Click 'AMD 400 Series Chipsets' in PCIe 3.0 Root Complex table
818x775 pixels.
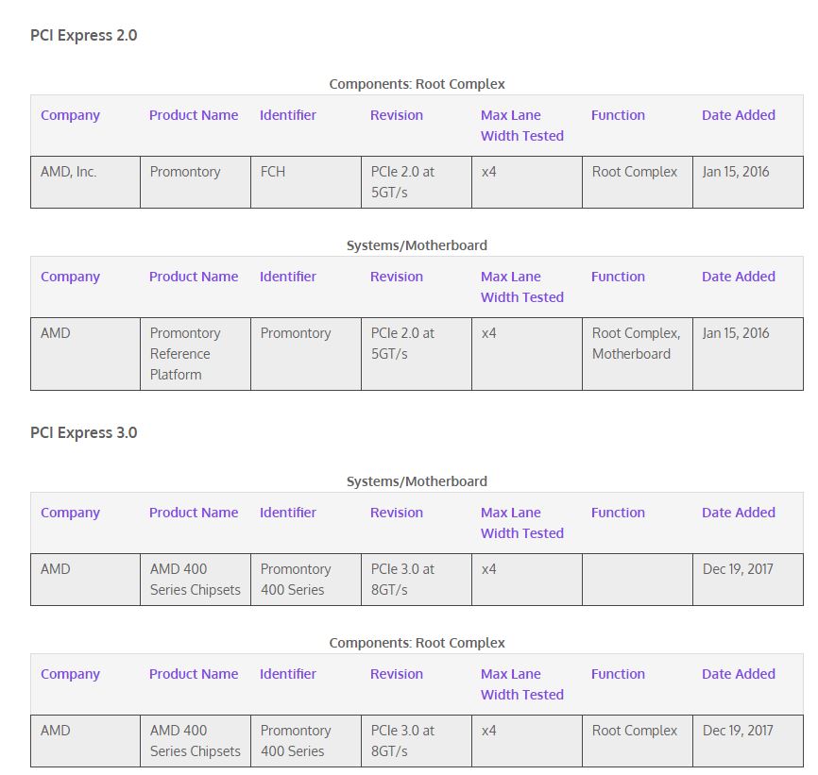(196, 741)
